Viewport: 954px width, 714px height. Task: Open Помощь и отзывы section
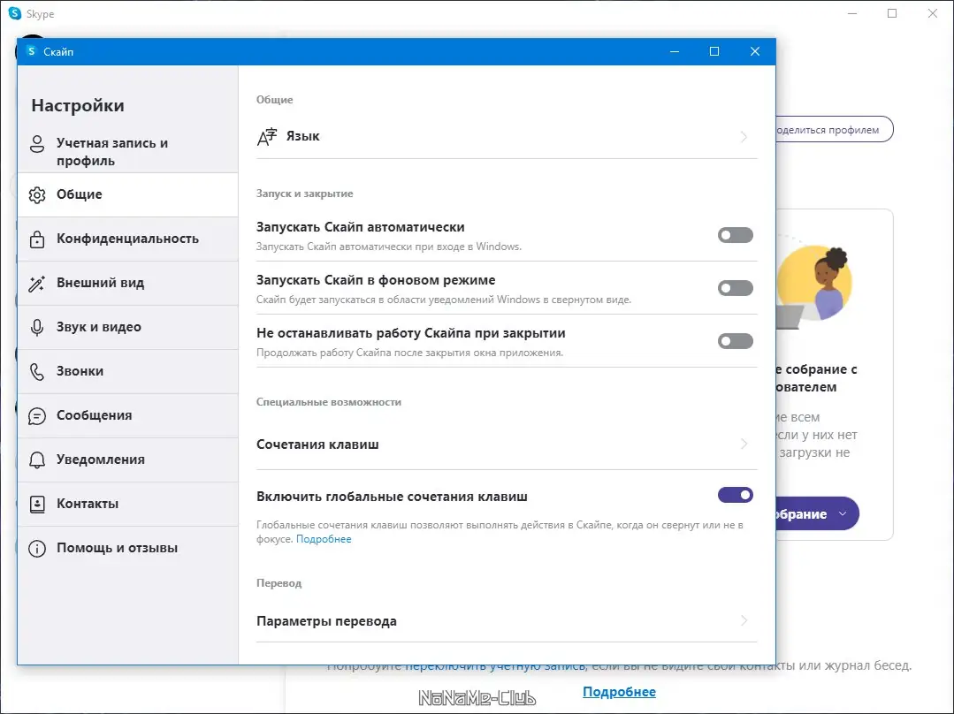point(128,549)
